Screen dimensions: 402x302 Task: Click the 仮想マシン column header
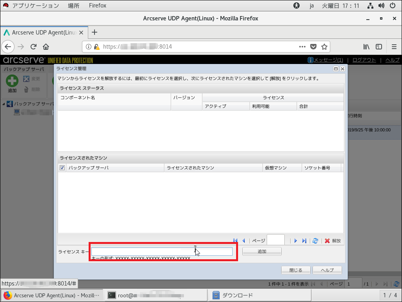[x=282, y=167]
